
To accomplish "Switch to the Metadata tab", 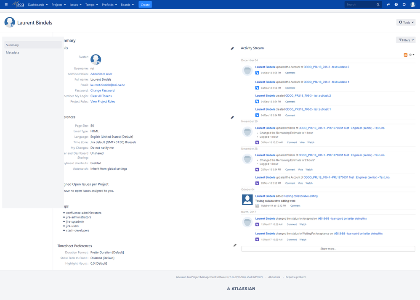I will tap(13, 52).
